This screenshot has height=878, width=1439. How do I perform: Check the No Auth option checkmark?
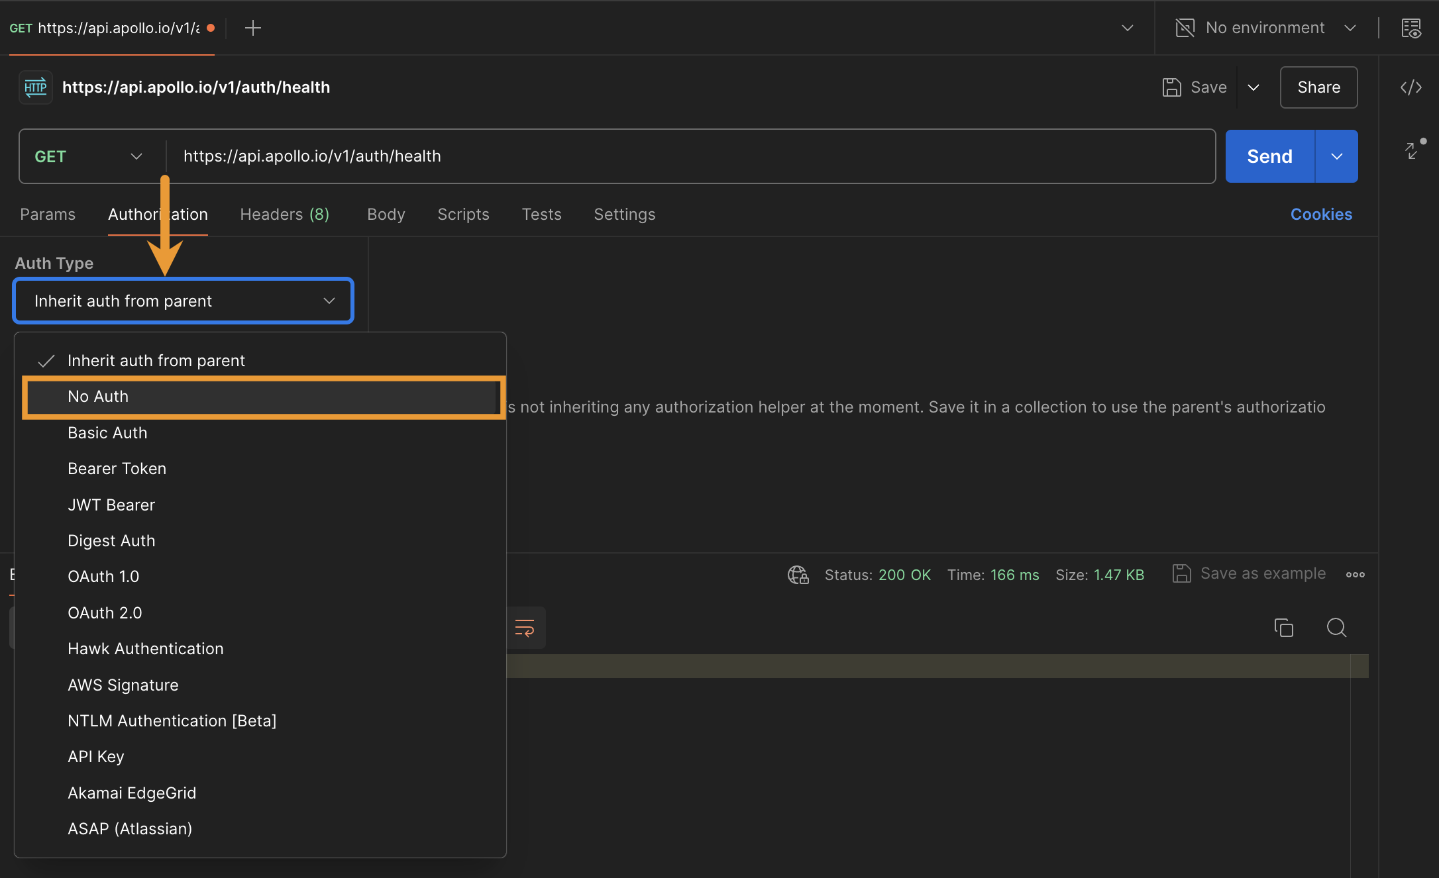pos(46,395)
